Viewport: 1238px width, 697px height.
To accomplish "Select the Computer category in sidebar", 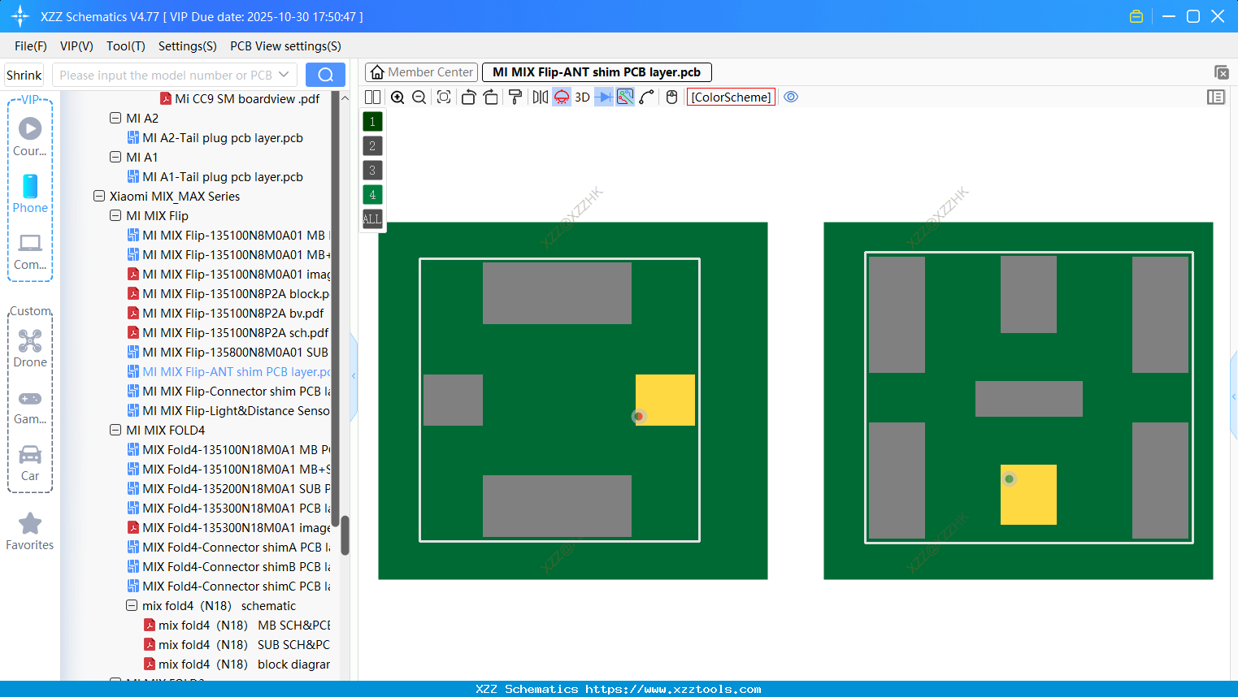I will [30, 251].
